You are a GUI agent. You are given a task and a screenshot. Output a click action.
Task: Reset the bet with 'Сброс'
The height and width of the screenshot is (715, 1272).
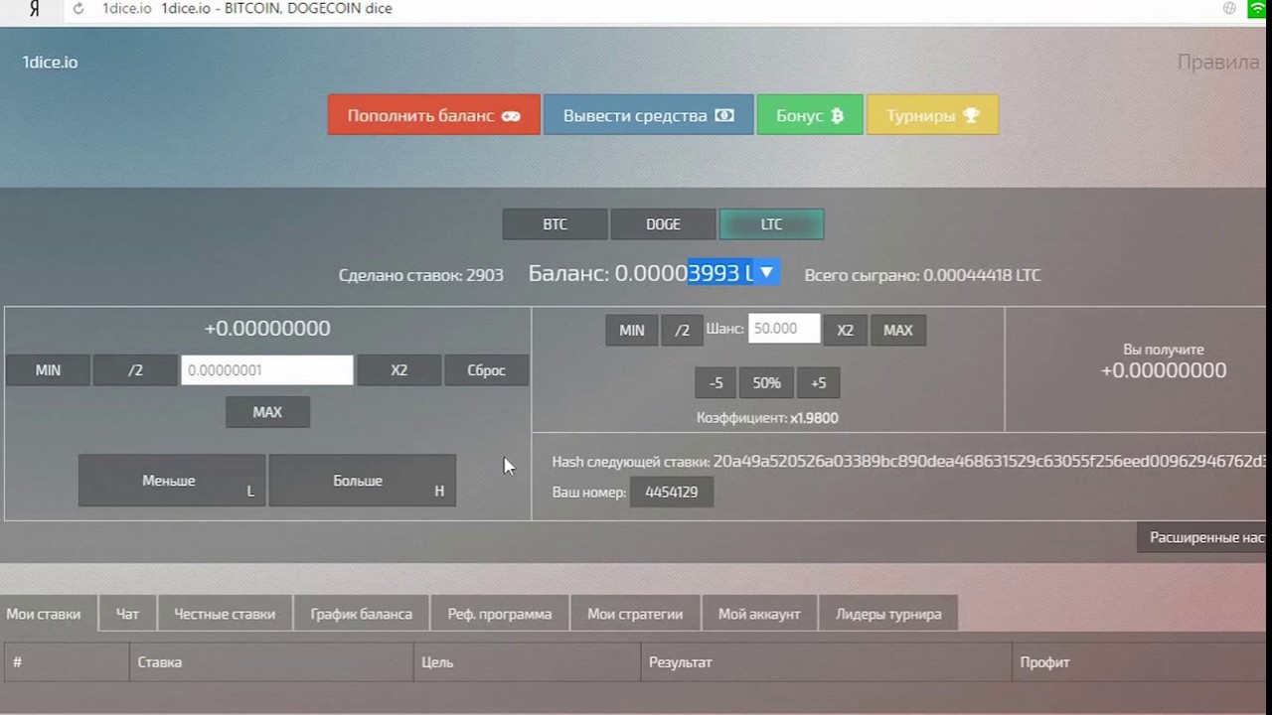pyautogui.click(x=486, y=370)
